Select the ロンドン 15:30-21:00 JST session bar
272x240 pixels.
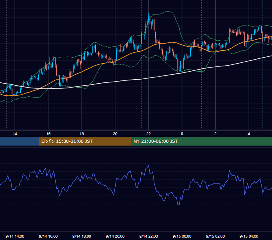85,141
